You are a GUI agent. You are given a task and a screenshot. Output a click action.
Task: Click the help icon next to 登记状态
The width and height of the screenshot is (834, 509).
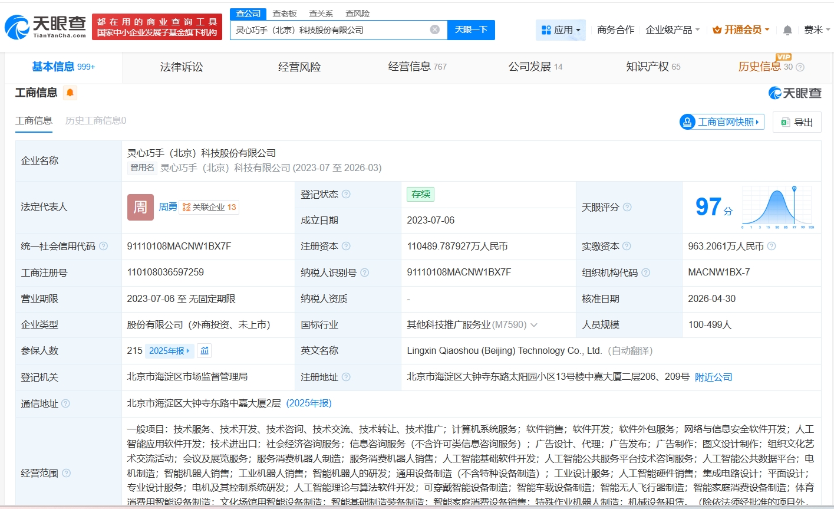(346, 194)
